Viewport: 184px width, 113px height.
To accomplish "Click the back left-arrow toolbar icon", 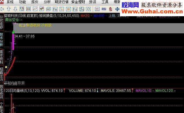I will coord(2,9).
